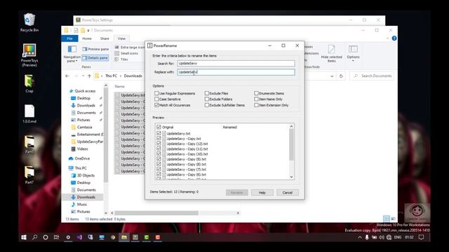This screenshot has width=449, height=252.
Task: Select the Part7 folder on the desktop
Action: pos(29,175)
